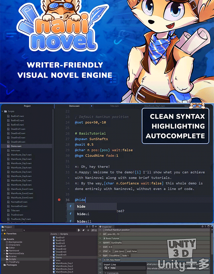Click the ThirdParty folder icon
The width and height of the screenshot is (214, 274).
point(7,262)
